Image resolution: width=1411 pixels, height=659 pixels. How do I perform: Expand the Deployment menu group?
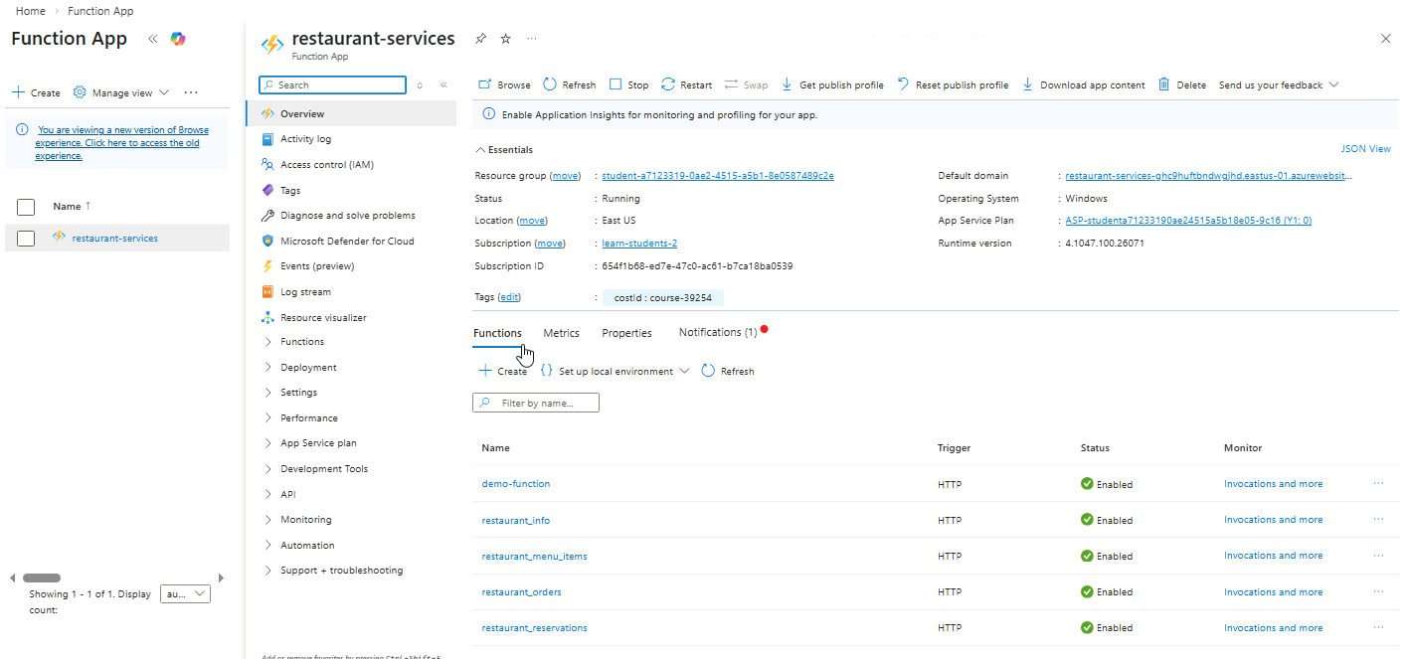coord(308,368)
